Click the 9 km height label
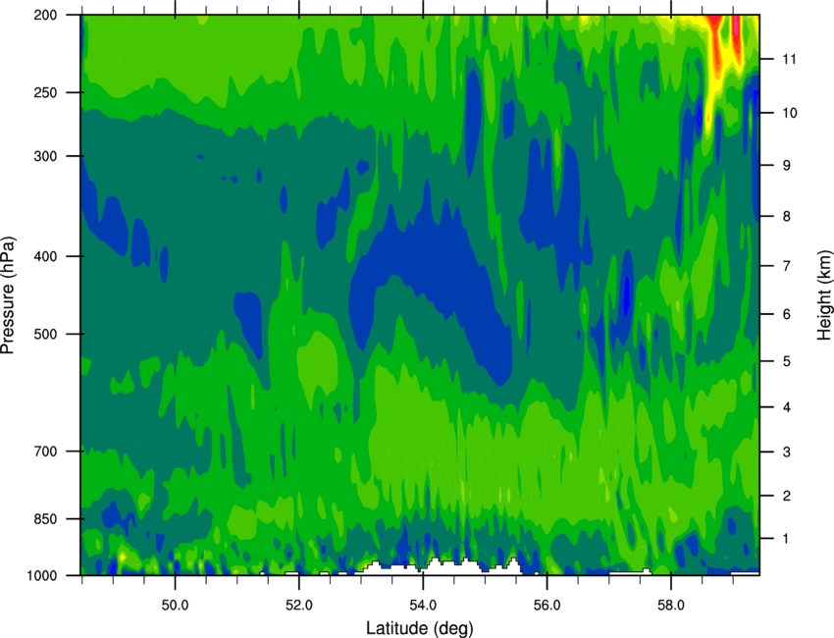 [787, 166]
